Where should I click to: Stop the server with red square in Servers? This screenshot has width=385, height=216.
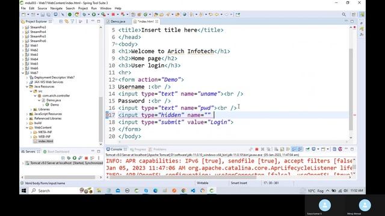click(86, 158)
